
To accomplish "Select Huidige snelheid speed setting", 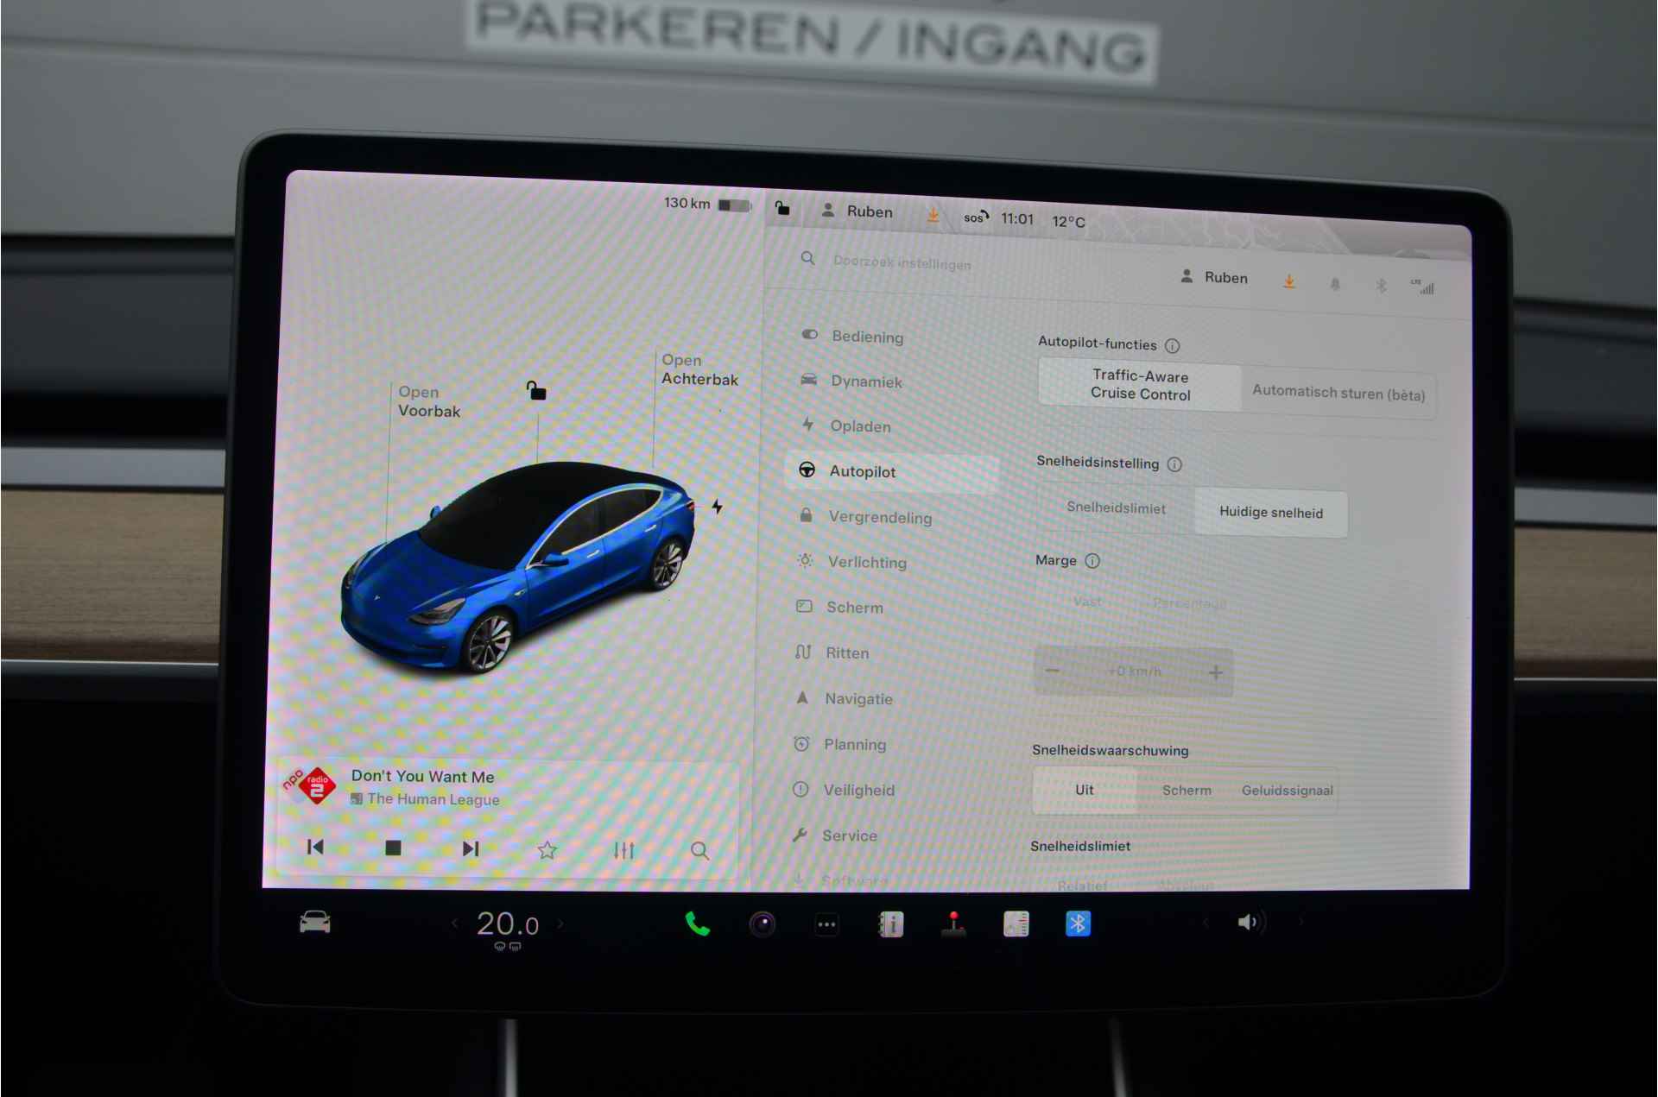I will (x=1270, y=513).
